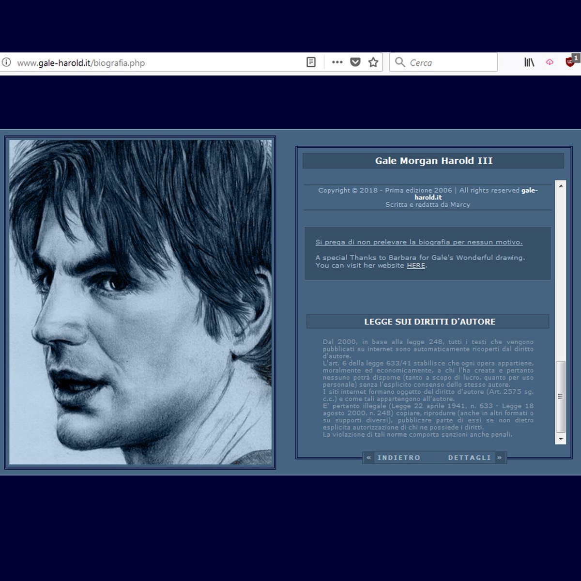
Task: Click LEGGE SUI DIRITTI D'AUTORE heading
Action: click(429, 321)
